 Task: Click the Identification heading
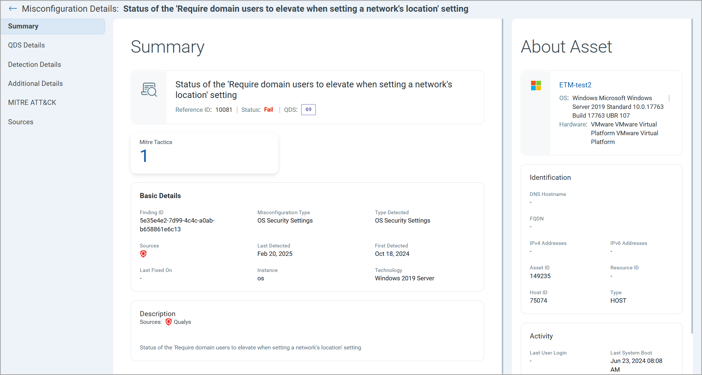(550, 178)
